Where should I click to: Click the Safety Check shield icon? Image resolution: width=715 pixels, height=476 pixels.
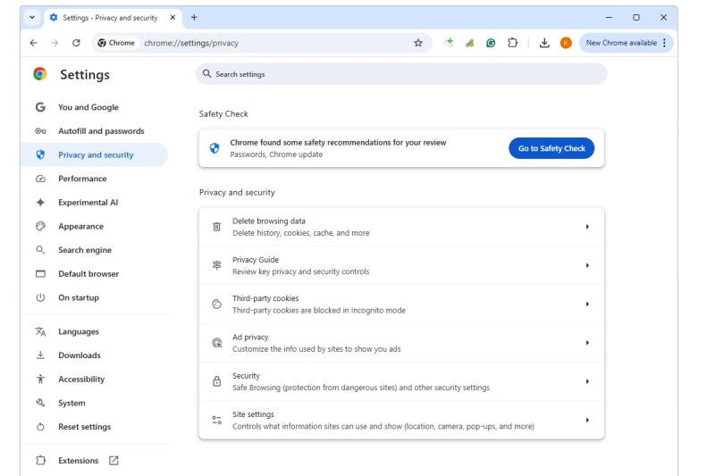coord(214,148)
